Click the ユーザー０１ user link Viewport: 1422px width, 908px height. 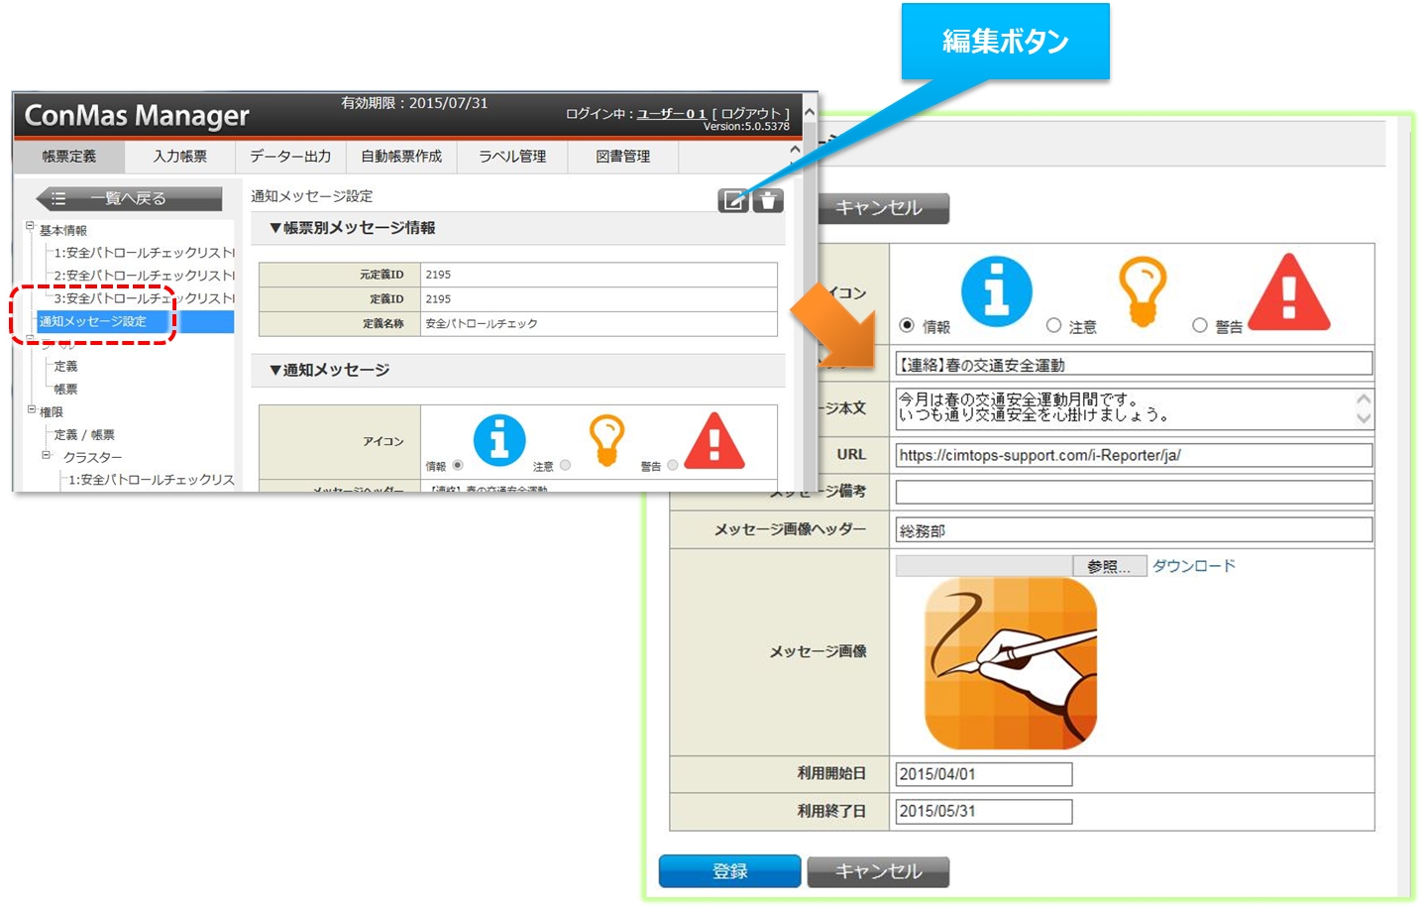coord(671,114)
